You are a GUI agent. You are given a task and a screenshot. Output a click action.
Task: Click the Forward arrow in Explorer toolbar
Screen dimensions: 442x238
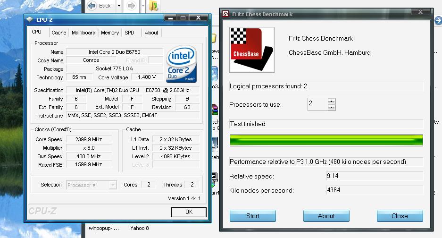pyautogui.click(x=131, y=6)
